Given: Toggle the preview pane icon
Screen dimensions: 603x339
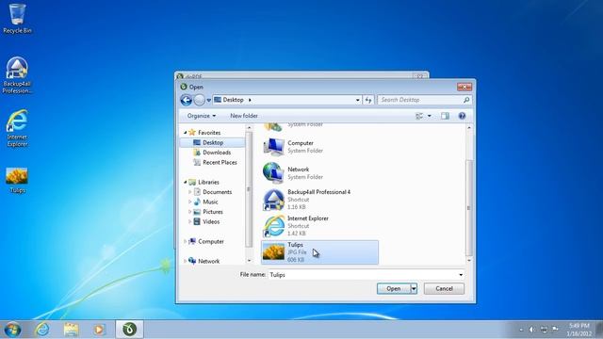Looking at the screenshot, I should click(445, 116).
